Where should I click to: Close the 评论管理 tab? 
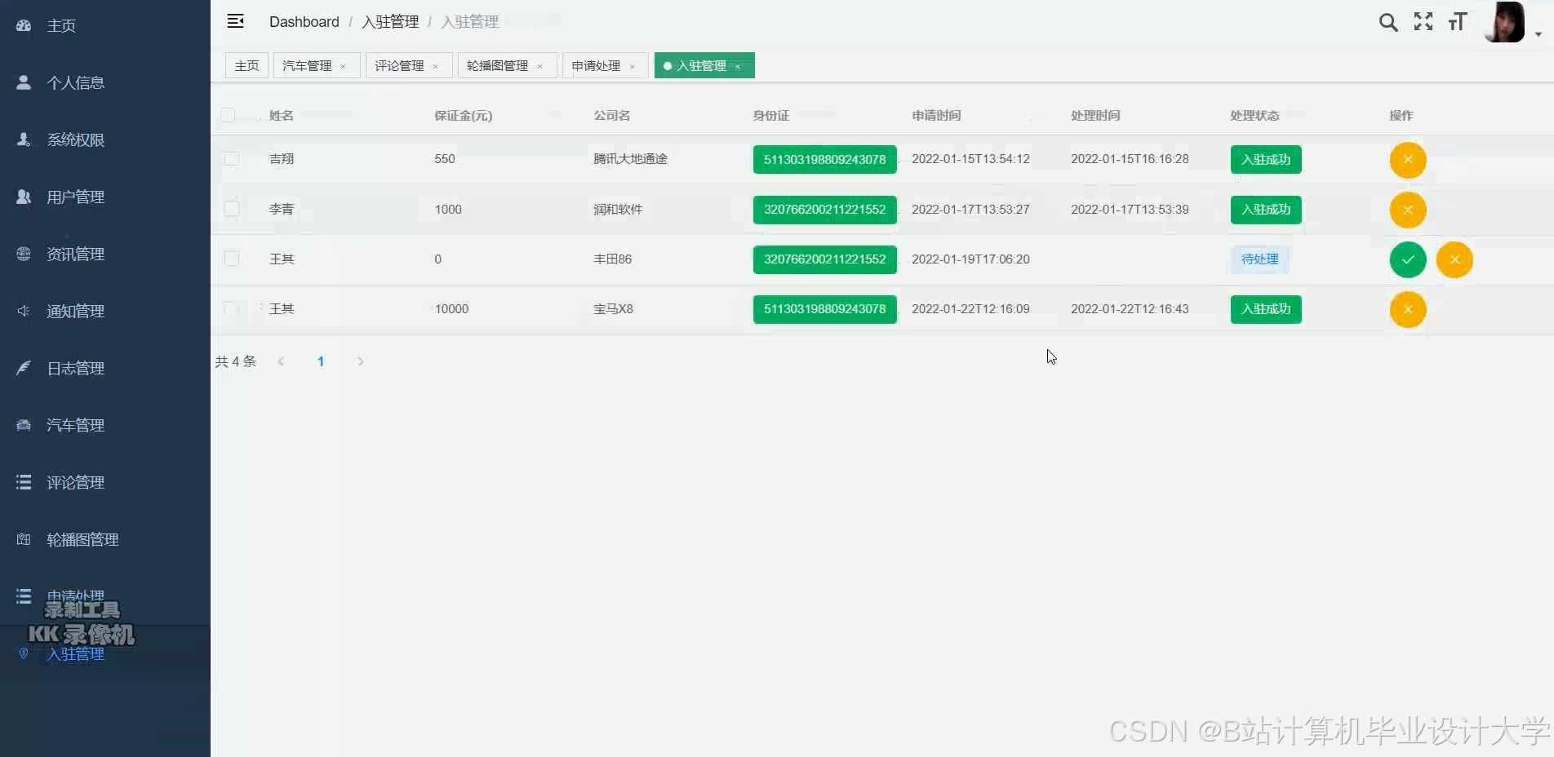coord(437,66)
